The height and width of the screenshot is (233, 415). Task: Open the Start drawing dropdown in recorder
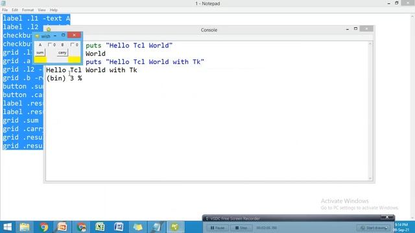(373, 228)
